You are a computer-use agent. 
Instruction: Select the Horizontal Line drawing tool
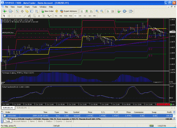[20, 16]
